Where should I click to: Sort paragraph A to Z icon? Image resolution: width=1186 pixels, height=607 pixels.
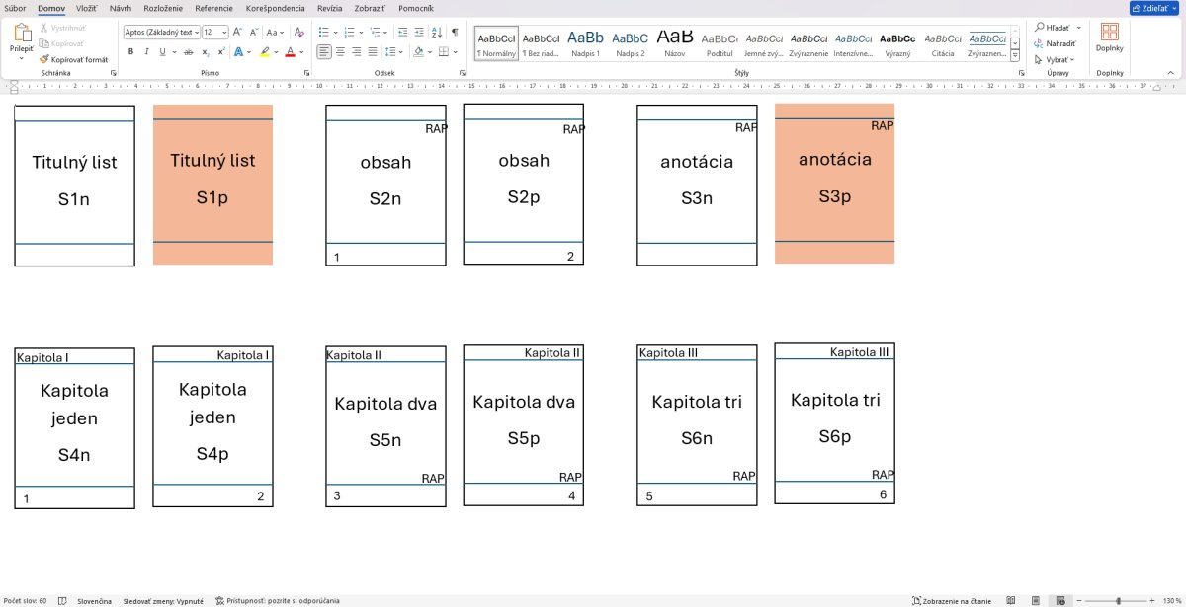point(436,32)
